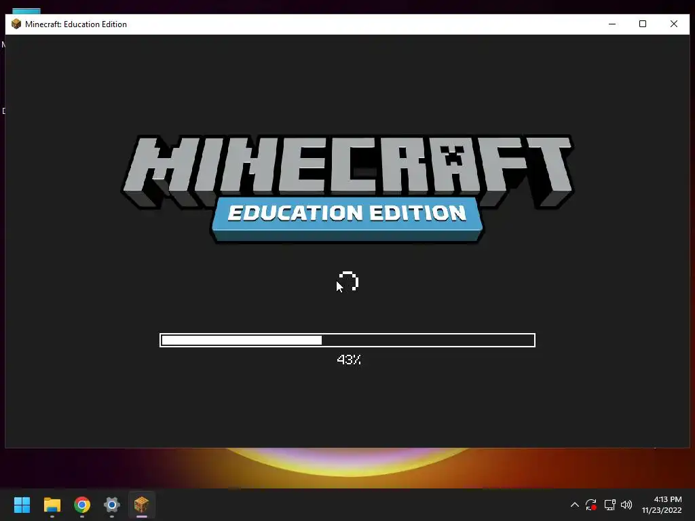
Task: Click the sync status tray icon
Action: coord(591,505)
